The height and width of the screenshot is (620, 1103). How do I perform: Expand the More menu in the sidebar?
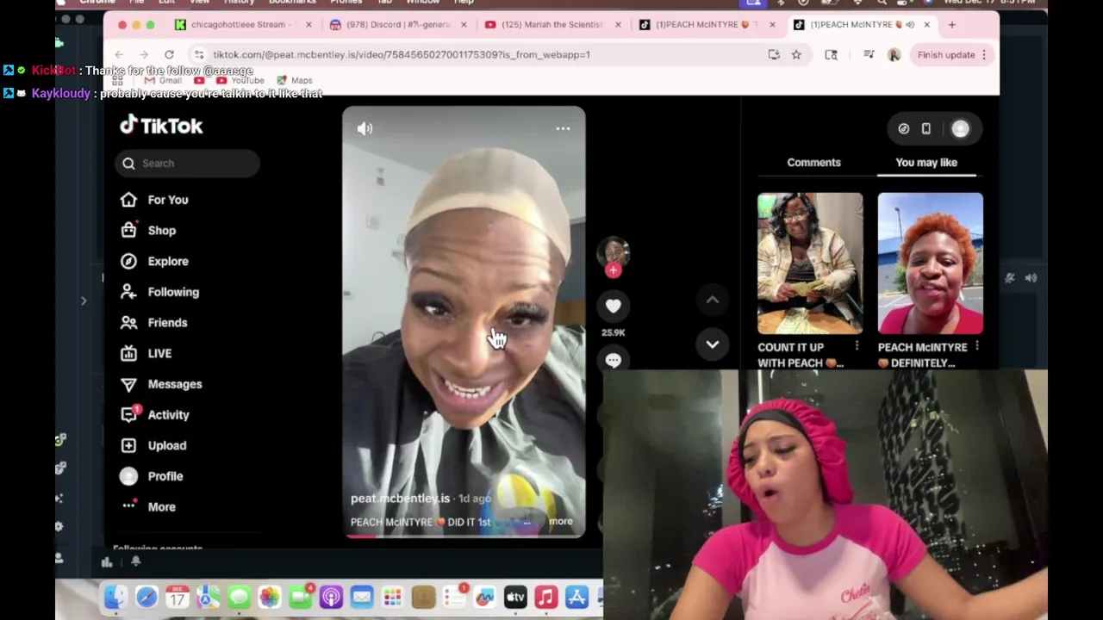148,506
